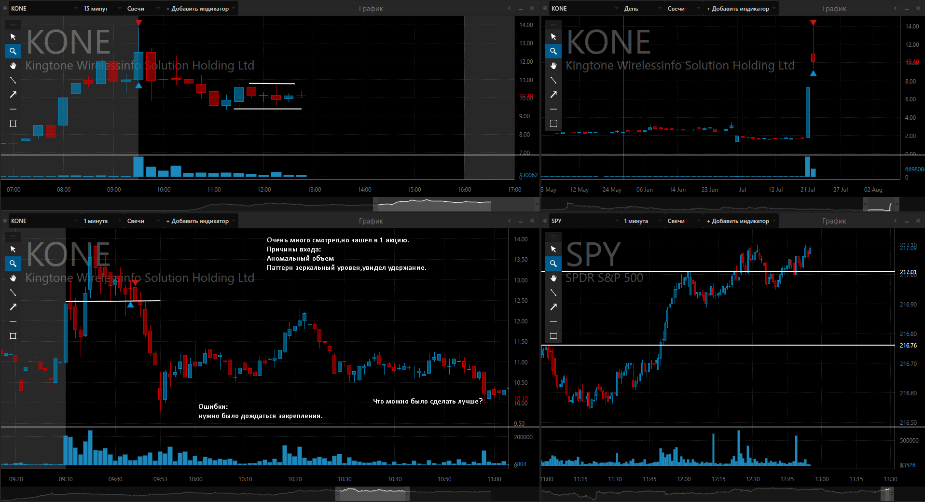Image resolution: width=925 pixels, height=502 pixels.
Task: Open the 'Свечи' chart type dropdown in SPY chart
Action: coord(683,221)
